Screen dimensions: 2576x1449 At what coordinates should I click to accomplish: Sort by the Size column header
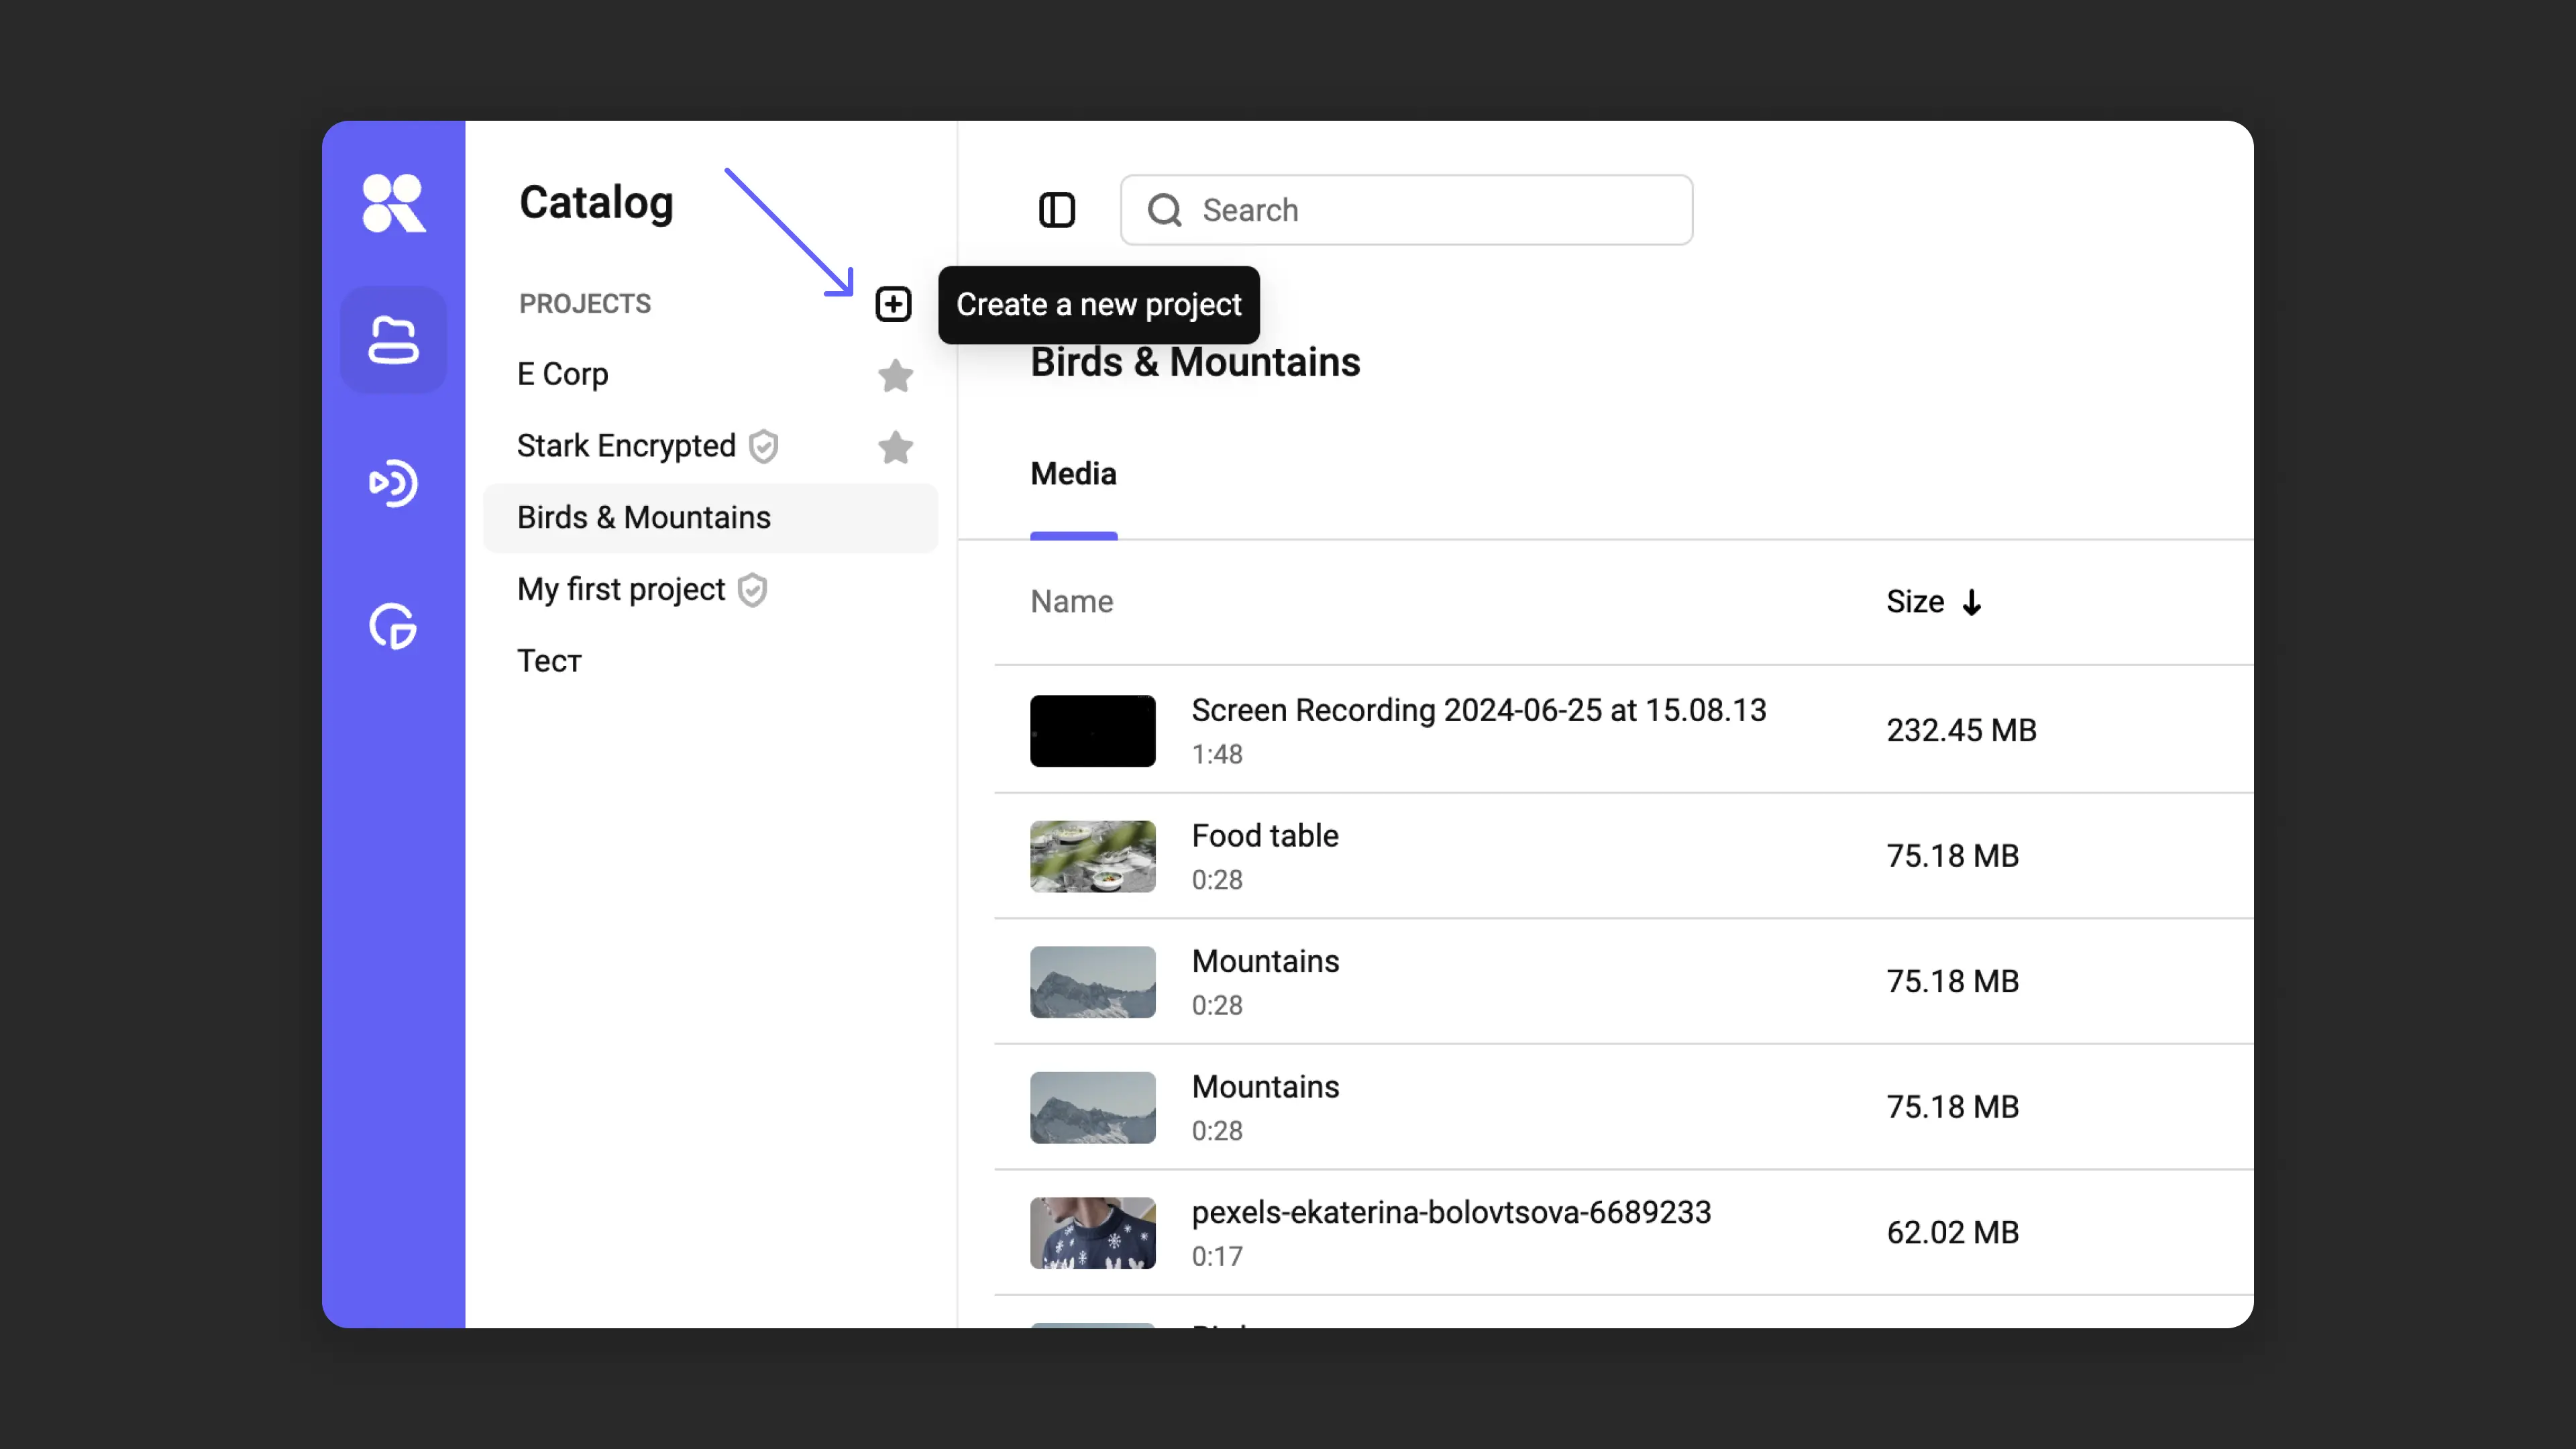pyautogui.click(x=1916, y=602)
